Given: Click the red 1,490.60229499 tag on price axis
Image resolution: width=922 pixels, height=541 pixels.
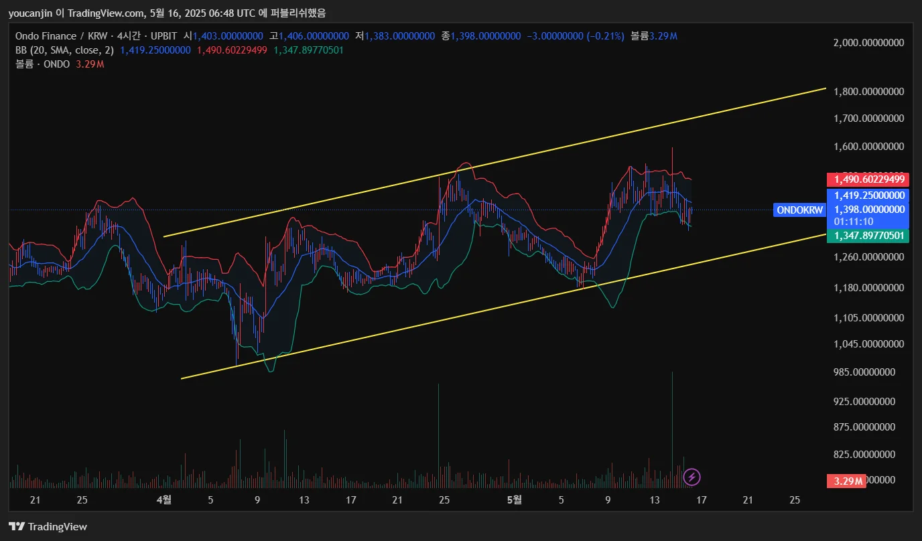Looking at the screenshot, I should 868,179.
